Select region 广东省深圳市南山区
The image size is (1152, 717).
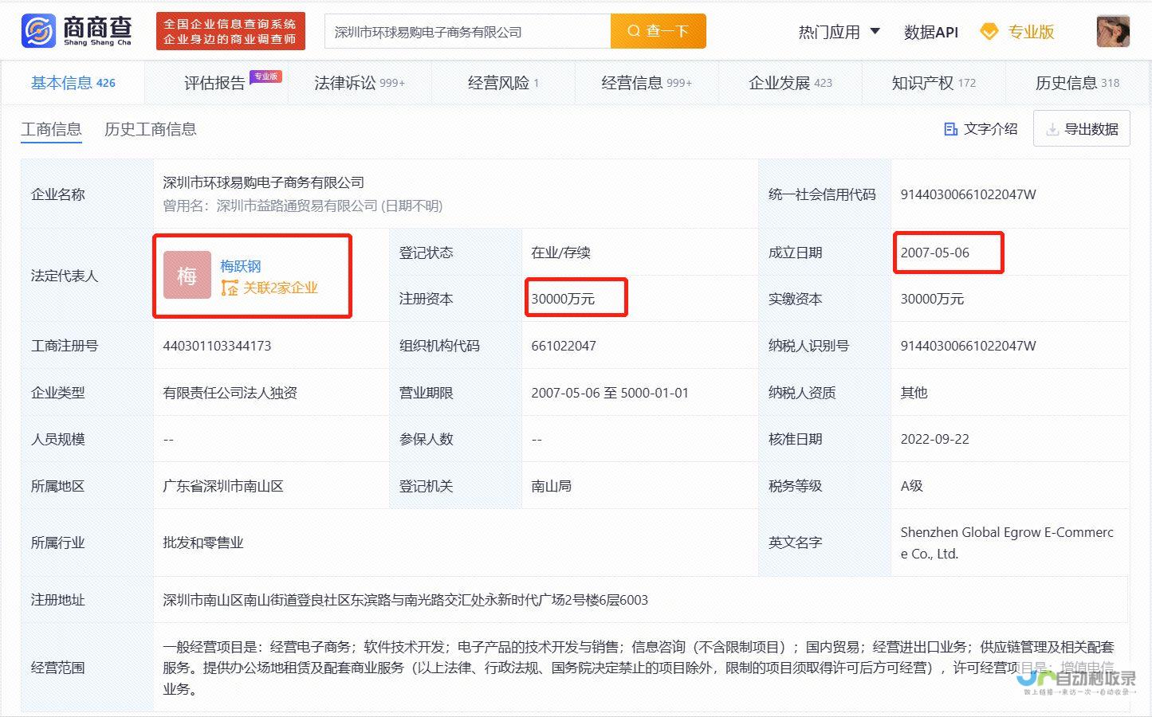223,486
